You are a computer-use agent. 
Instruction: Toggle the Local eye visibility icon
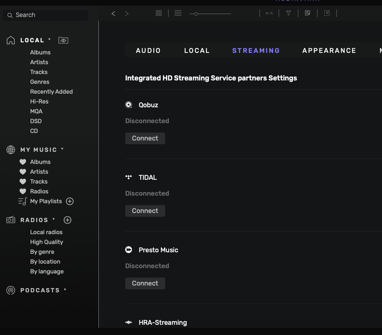tap(63, 40)
